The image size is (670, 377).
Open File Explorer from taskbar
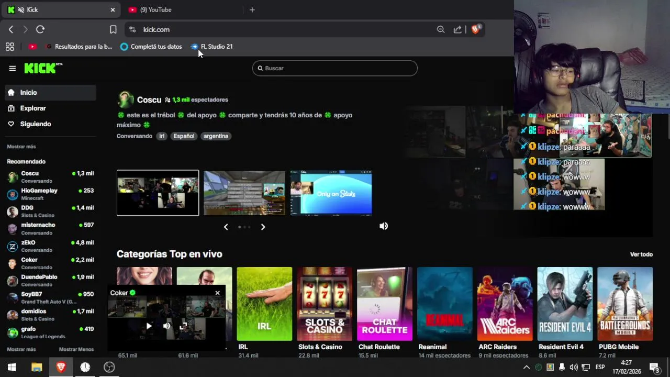pyautogui.click(x=37, y=367)
